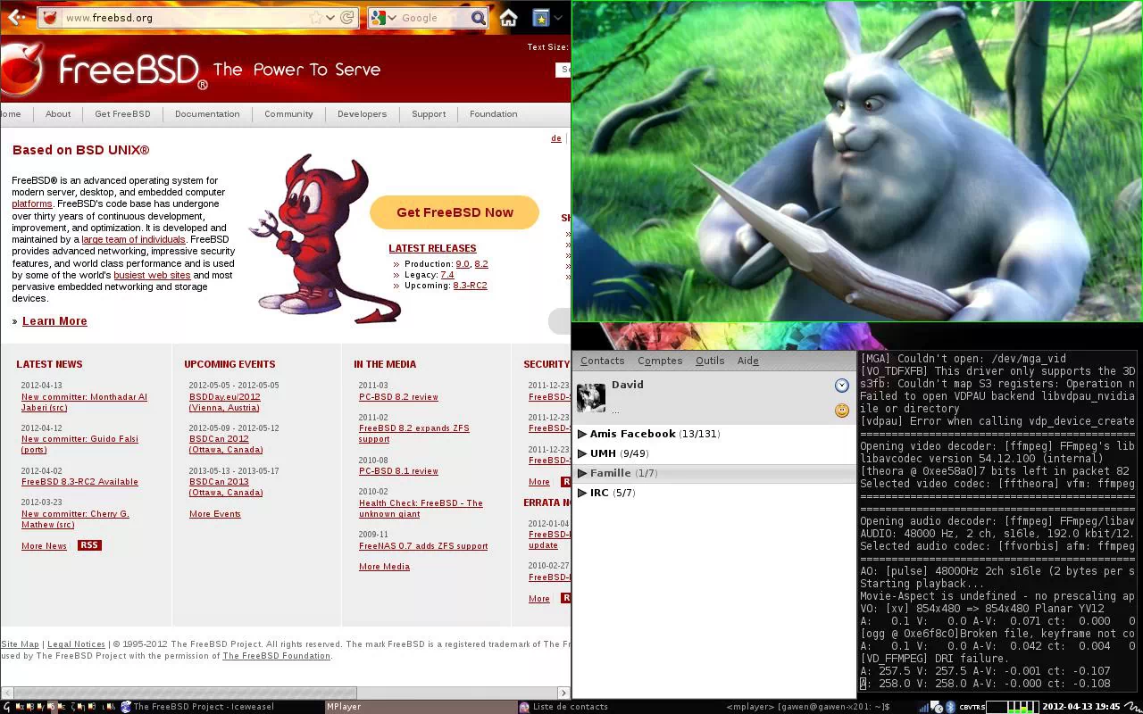The image size is (1143, 714).
Task: Follow the Learn More link
Action: (x=54, y=321)
